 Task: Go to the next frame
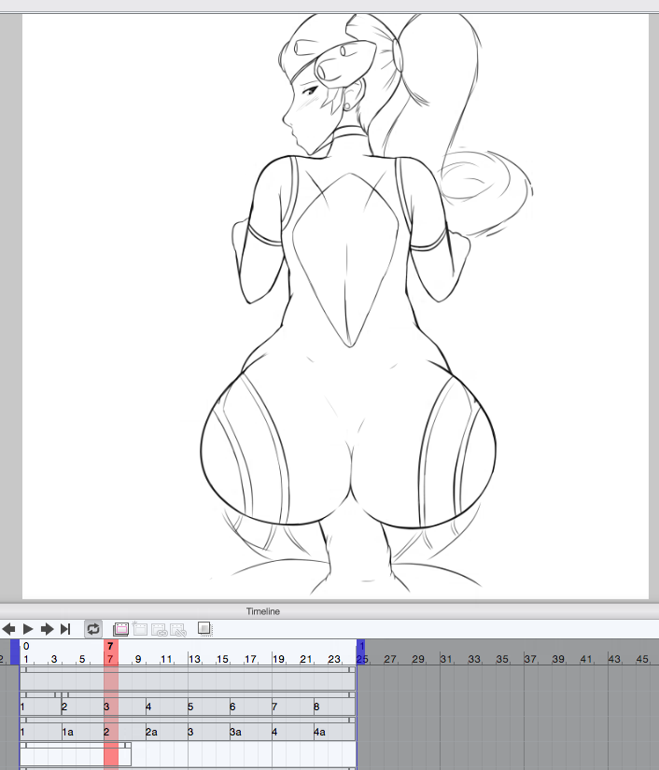(48, 629)
